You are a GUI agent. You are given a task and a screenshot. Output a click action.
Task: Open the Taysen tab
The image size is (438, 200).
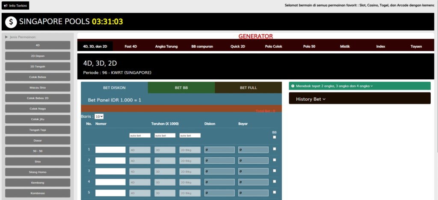coord(416,46)
